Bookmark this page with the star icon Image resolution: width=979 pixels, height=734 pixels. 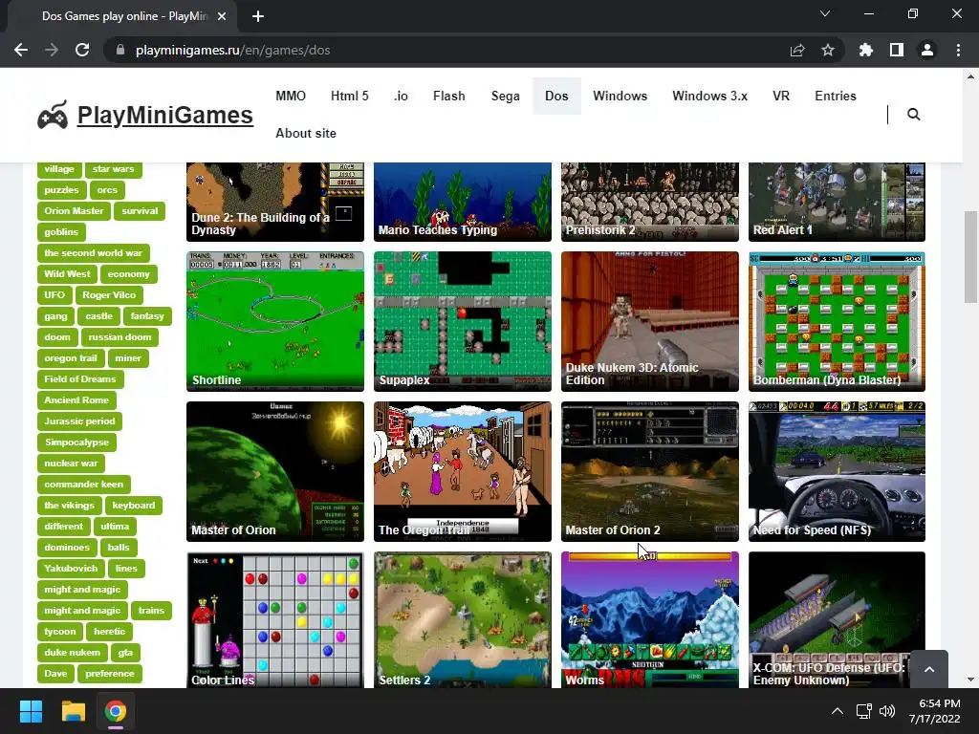tap(828, 50)
